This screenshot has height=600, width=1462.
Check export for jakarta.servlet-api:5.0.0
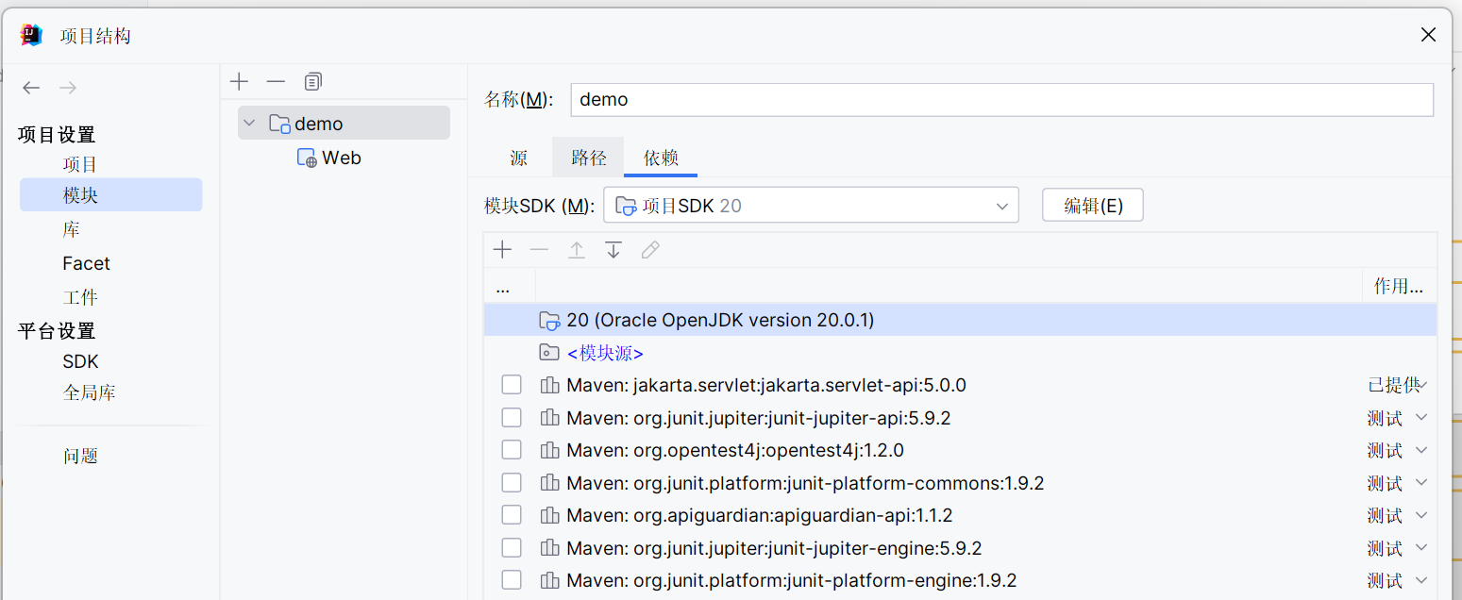tap(512, 385)
